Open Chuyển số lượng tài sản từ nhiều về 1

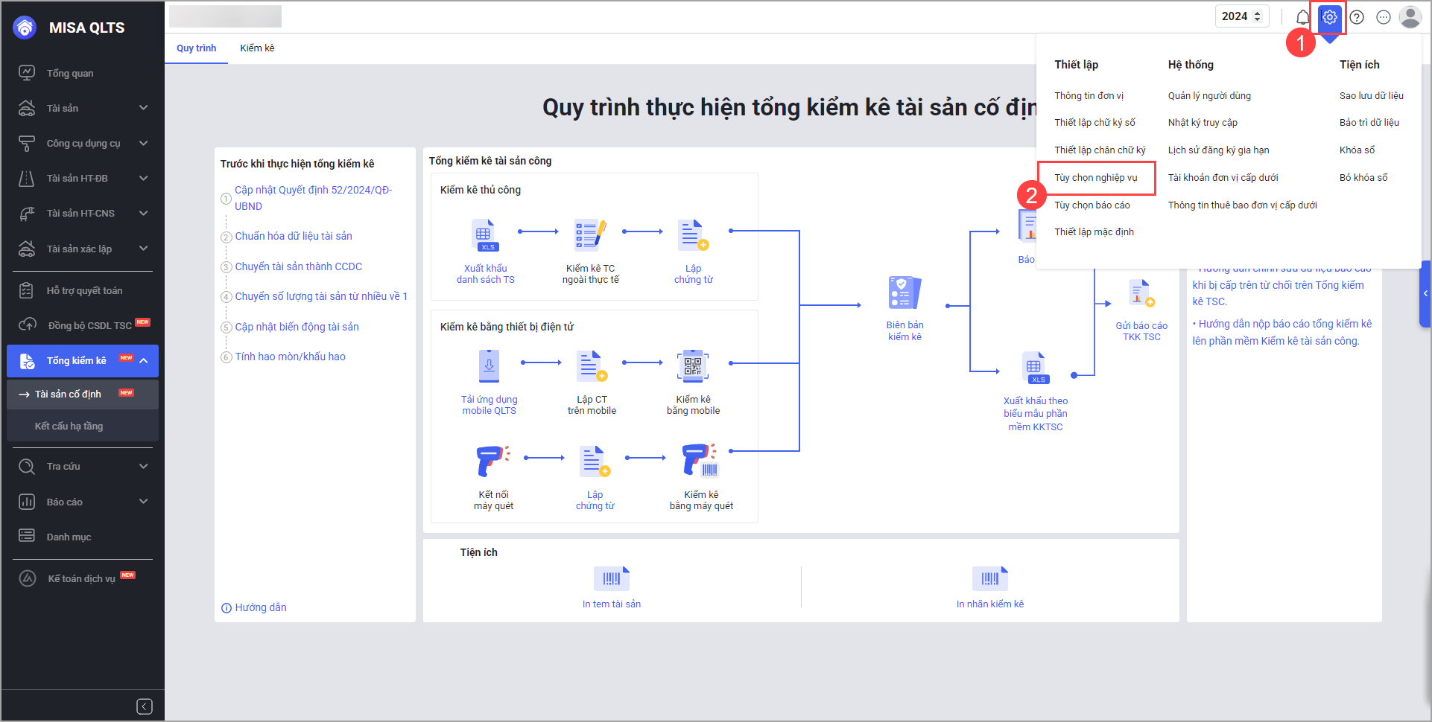coord(321,296)
